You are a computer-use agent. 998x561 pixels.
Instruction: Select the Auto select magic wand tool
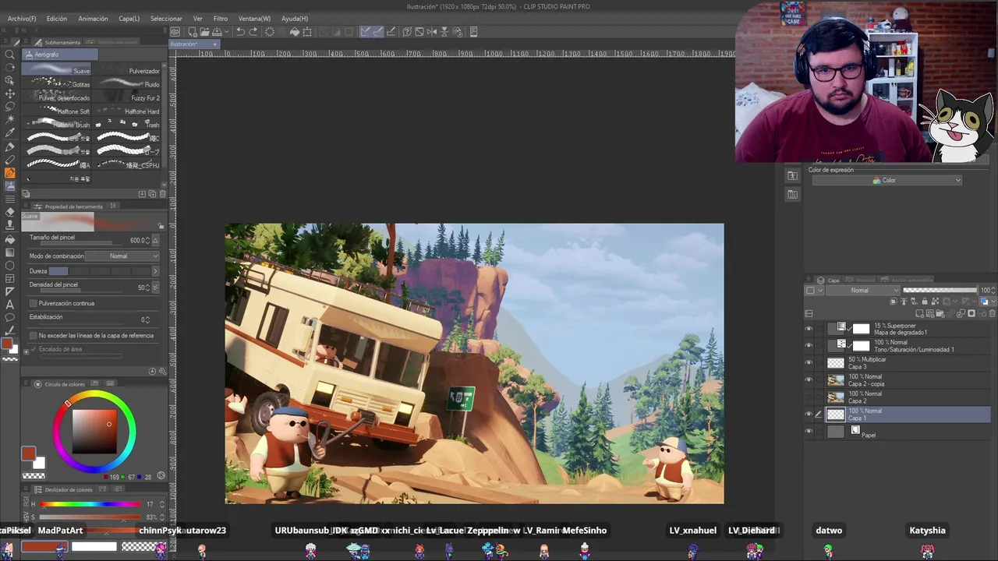pos(10,118)
